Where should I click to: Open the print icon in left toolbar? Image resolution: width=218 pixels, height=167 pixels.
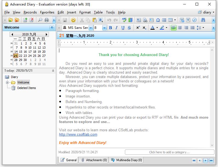click(47, 20)
